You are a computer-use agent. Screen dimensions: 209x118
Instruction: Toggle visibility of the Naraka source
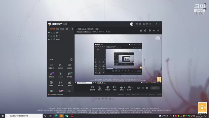49,39
